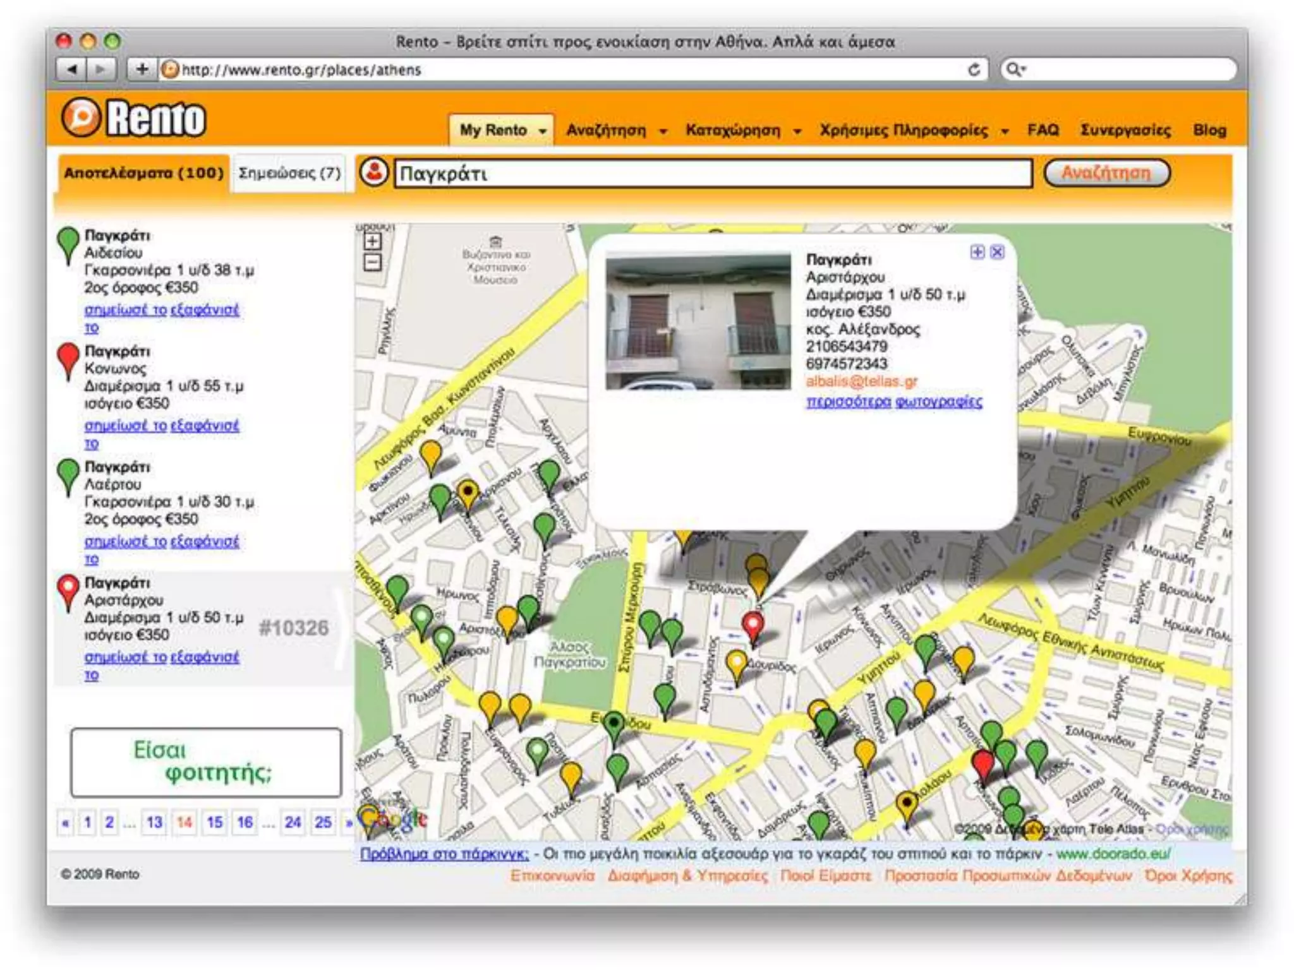
Task: Click the Είσαι φοιτητής banner
Action: pyautogui.click(x=206, y=762)
